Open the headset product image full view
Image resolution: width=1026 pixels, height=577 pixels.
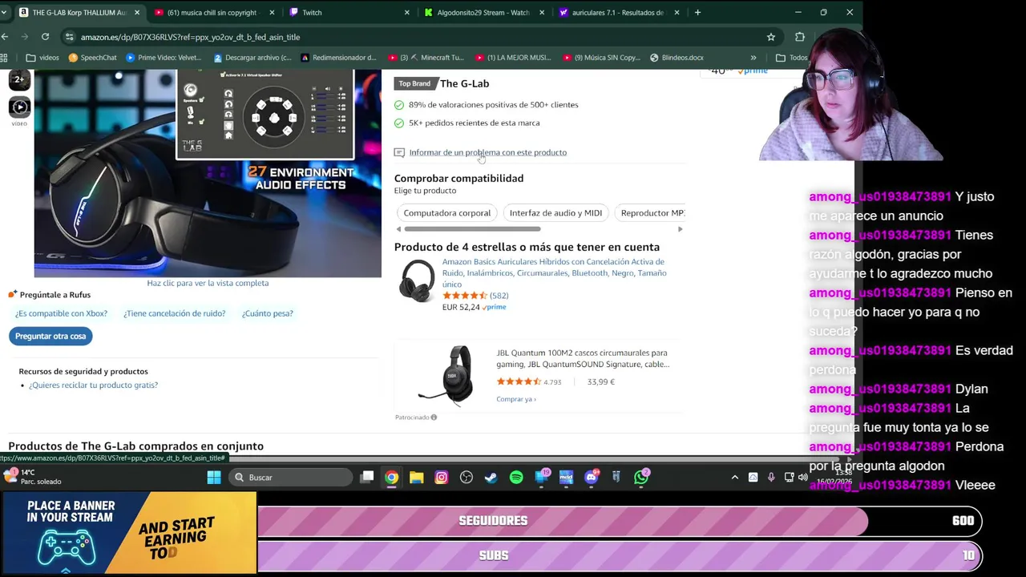pyautogui.click(x=208, y=173)
